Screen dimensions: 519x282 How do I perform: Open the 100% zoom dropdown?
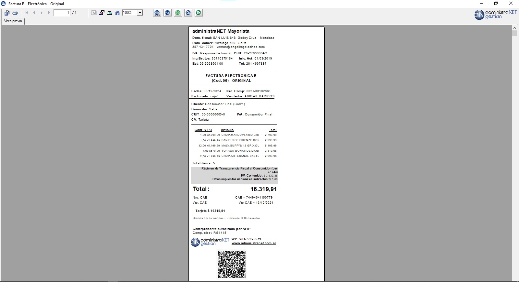pyautogui.click(x=140, y=13)
